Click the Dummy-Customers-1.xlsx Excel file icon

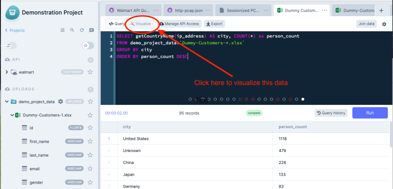[18, 115]
